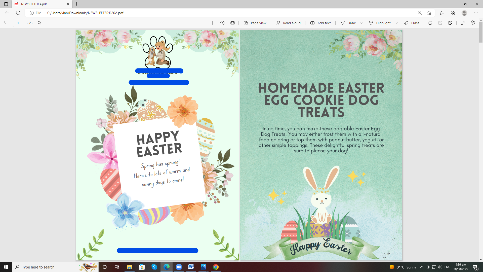Image resolution: width=483 pixels, height=272 pixels.
Task: Open a new browser tab
Action: coord(77,4)
